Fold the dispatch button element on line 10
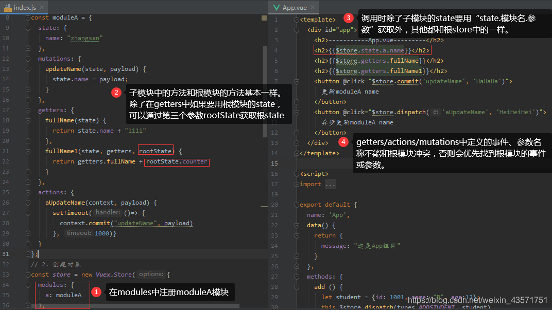The width and height of the screenshot is (552, 310). pyautogui.click(x=297, y=112)
